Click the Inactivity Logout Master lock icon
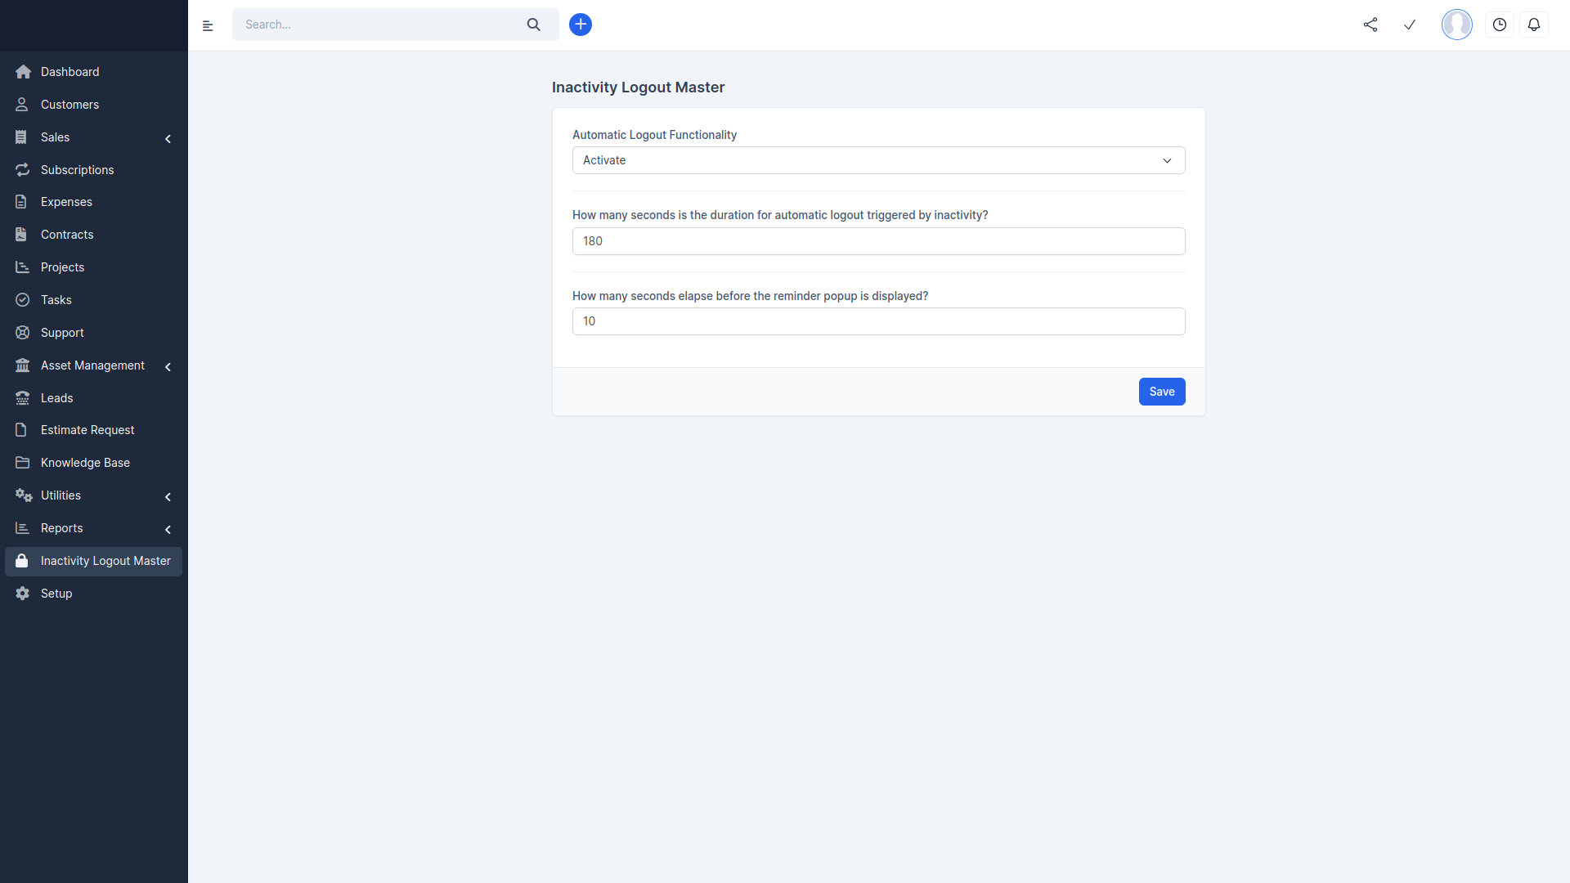This screenshot has height=883, width=1570. point(23,561)
